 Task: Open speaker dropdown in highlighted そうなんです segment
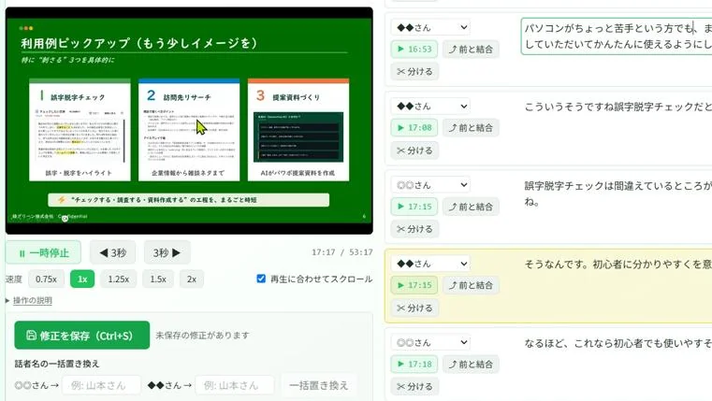tap(430, 264)
